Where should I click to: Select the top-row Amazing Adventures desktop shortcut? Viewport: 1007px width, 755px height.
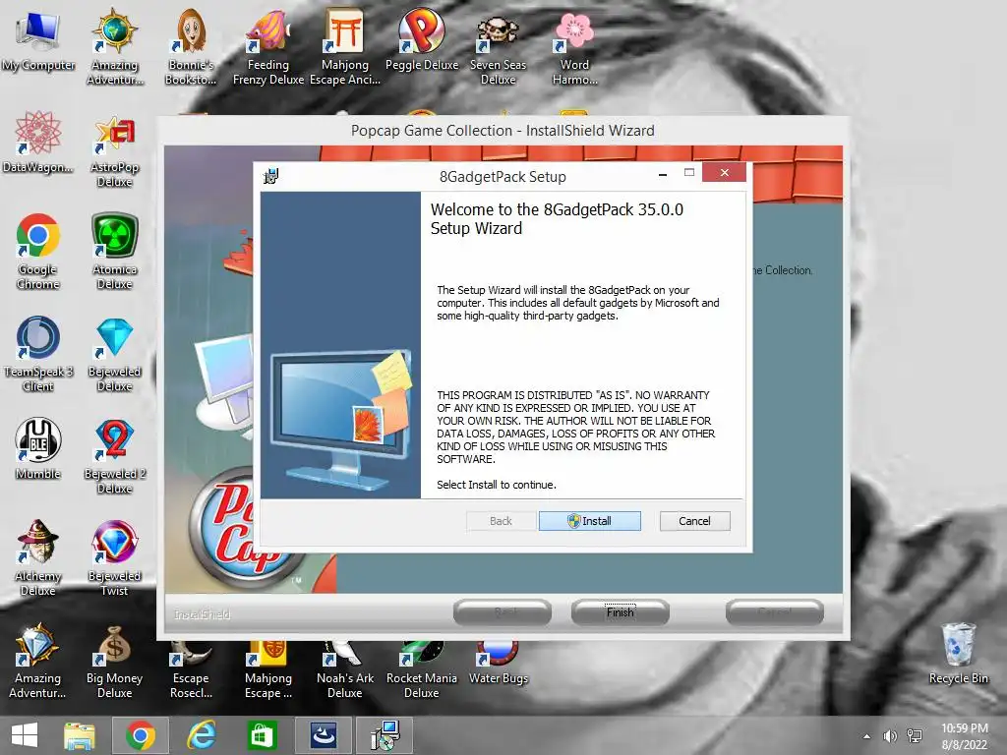(114, 47)
